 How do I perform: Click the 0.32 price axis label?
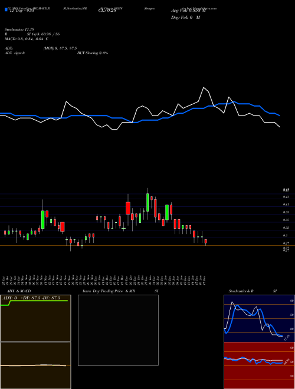click(286, 228)
